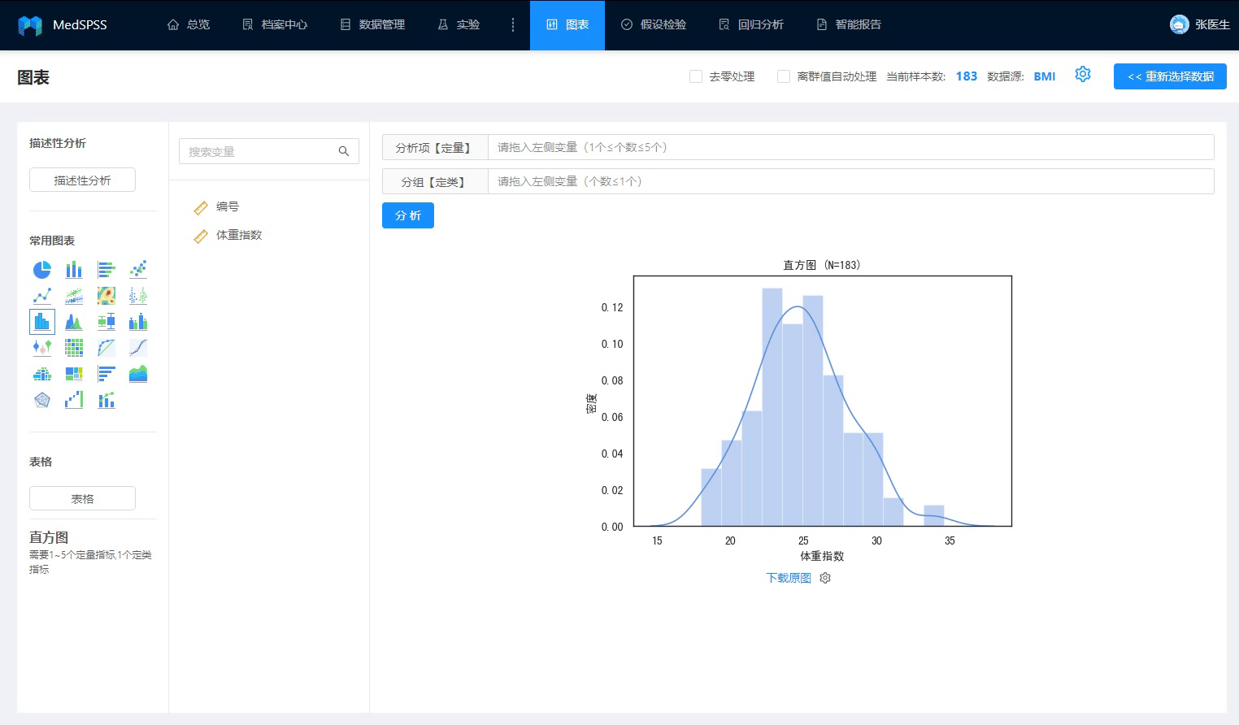
Task: Expand the more menu ellipsis in navbar
Action: click(513, 25)
